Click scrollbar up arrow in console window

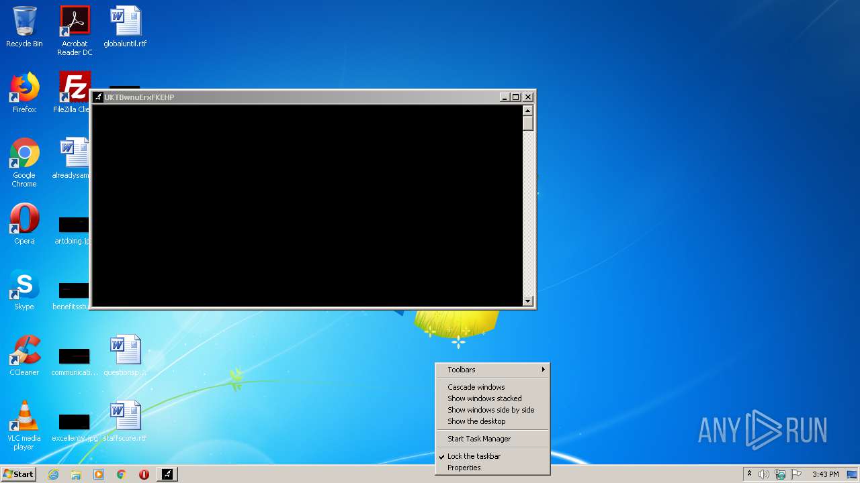[x=528, y=111]
